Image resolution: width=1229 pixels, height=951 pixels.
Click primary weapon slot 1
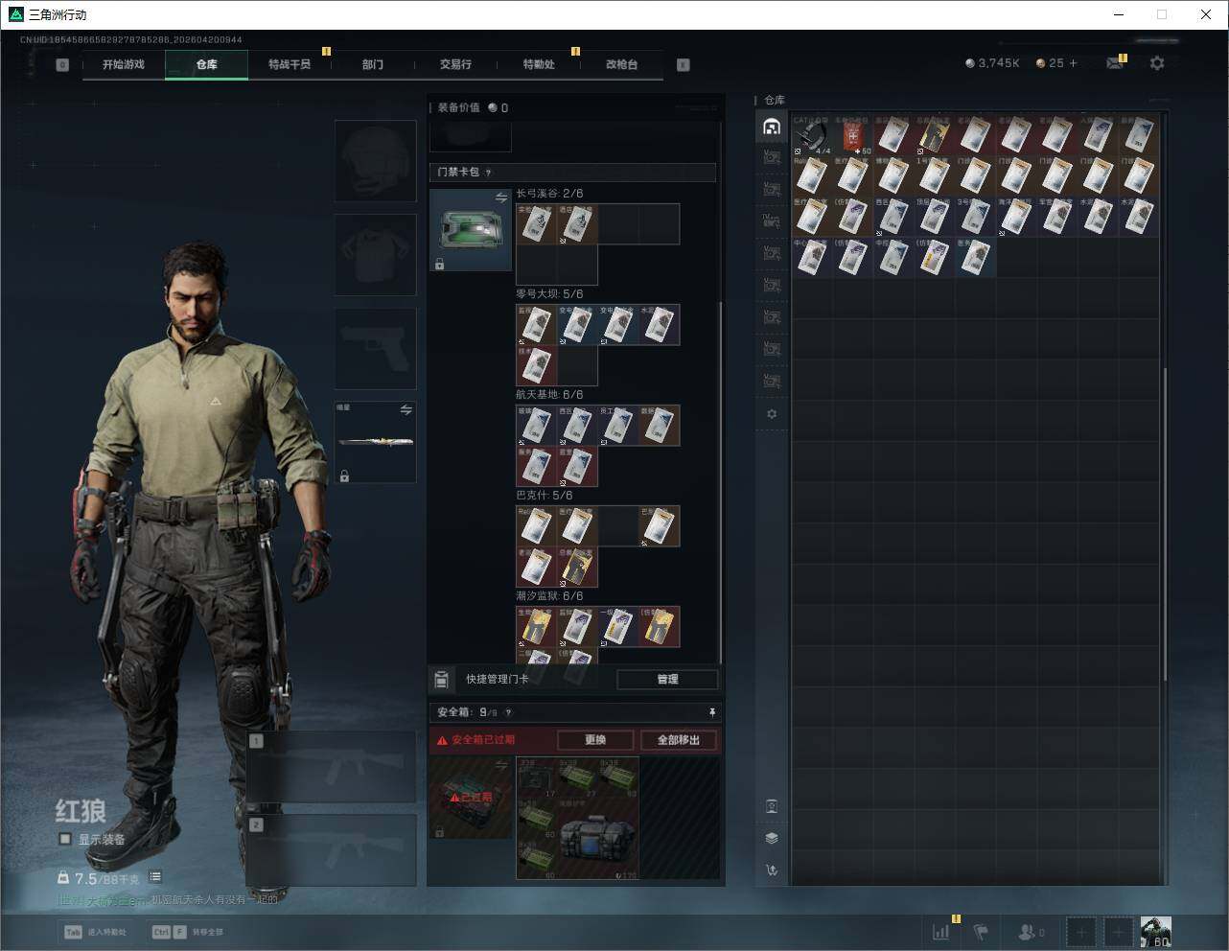332,767
